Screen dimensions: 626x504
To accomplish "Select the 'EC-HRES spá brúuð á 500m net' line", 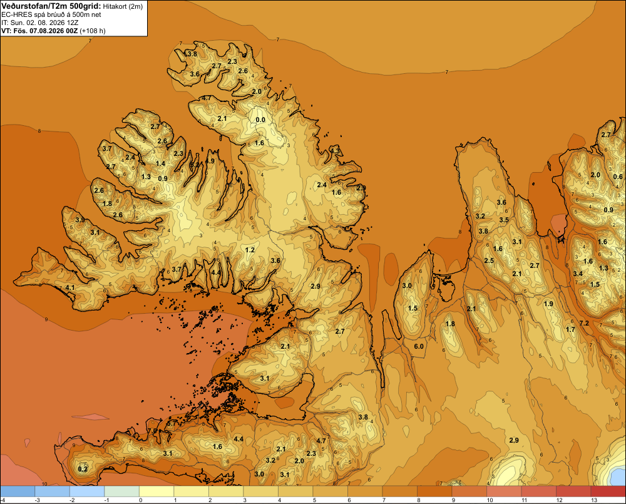I will tap(51, 15).
